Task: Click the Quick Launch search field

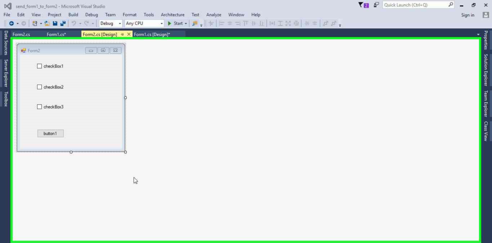Action: tap(415, 5)
